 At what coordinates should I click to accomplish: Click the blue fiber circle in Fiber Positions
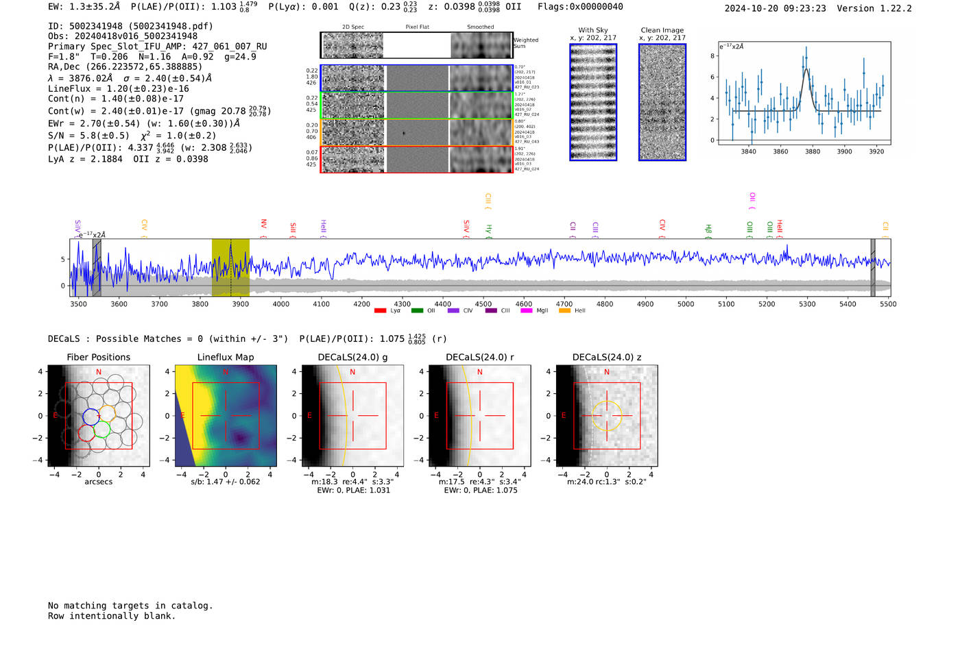click(x=91, y=417)
